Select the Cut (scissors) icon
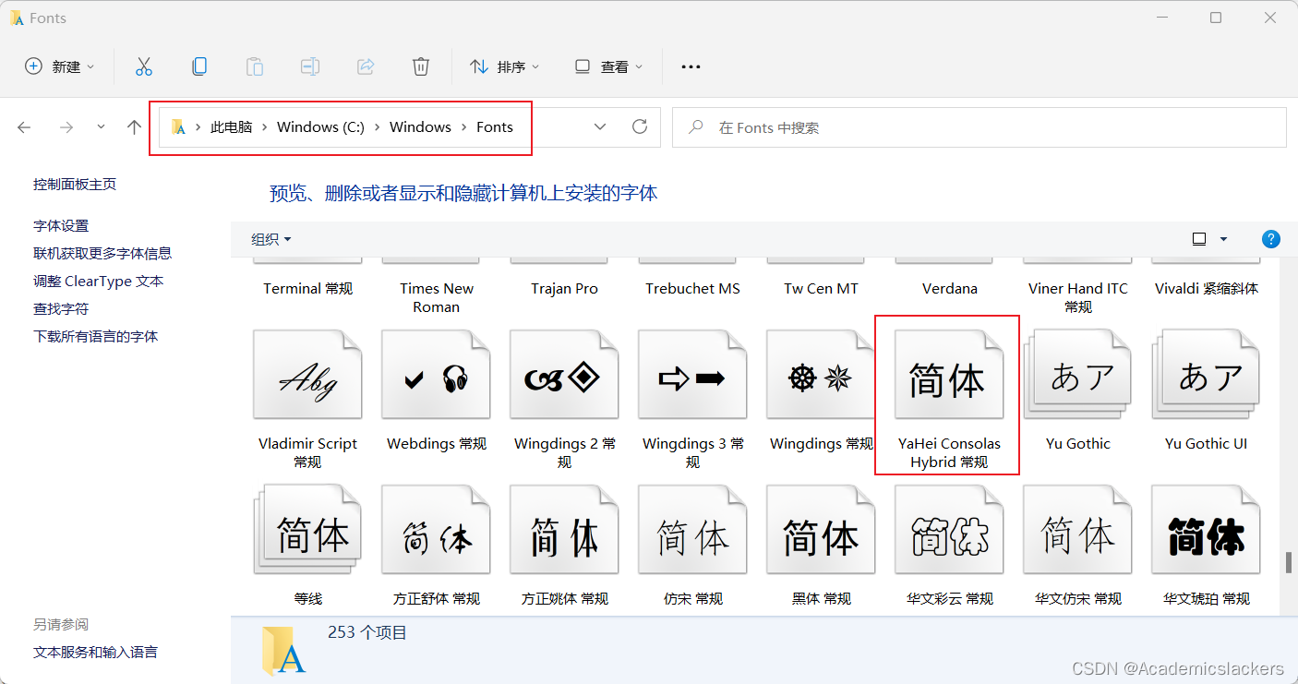This screenshot has width=1298, height=684. click(143, 66)
